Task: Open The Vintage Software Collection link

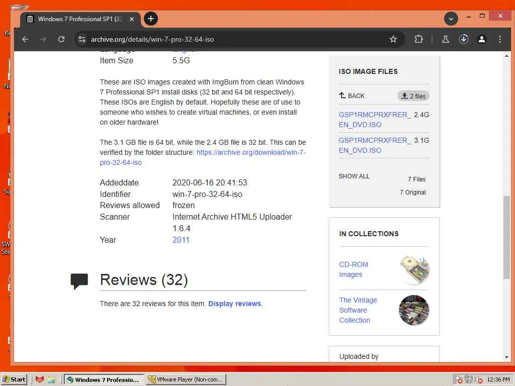Action: 358,310
